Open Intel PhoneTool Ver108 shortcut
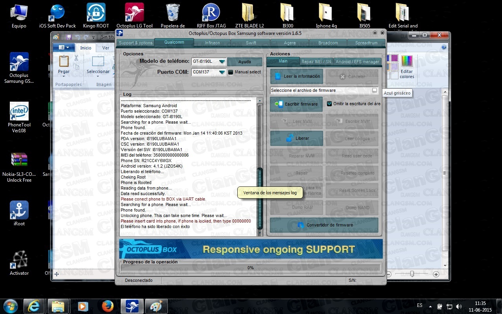The width and height of the screenshot is (502, 314). (x=19, y=117)
